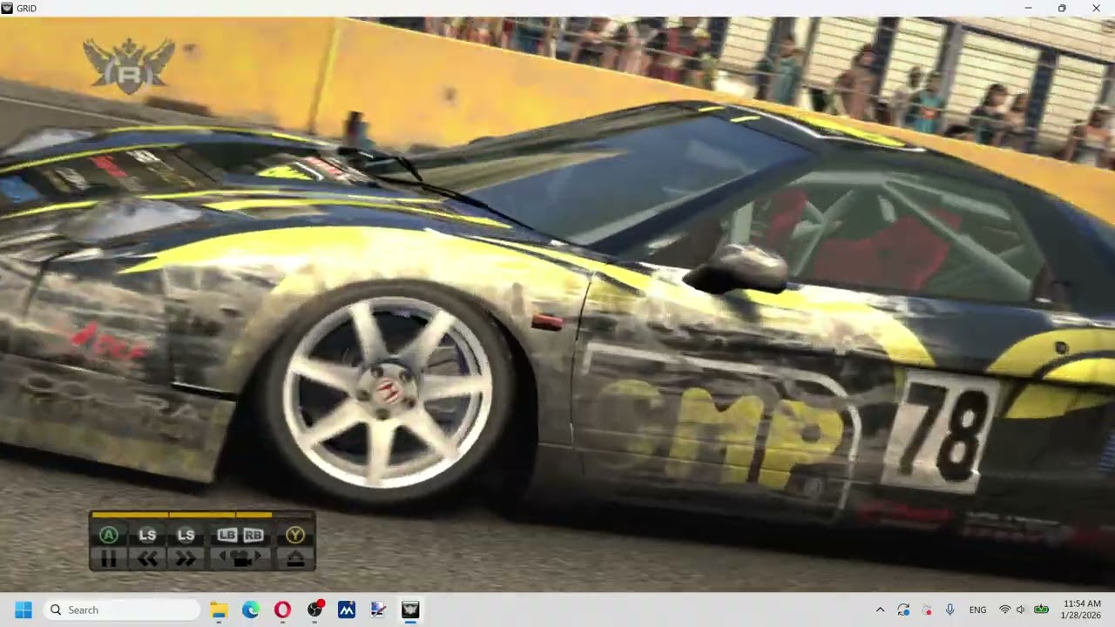Image resolution: width=1115 pixels, height=627 pixels.
Task: Open File Explorer from the taskbar
Action: 219,610
